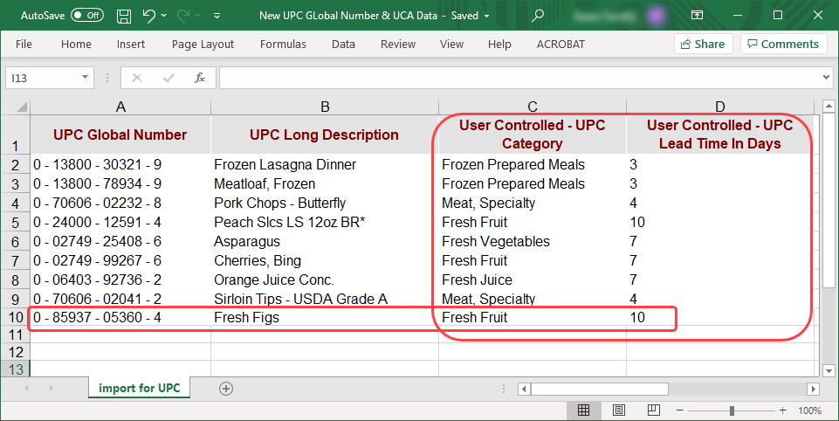Expand the Customize Quick Access Toolbar dropdown
Image resolution: width=839 pixels, height=421 pixels.
coord(217,16)
